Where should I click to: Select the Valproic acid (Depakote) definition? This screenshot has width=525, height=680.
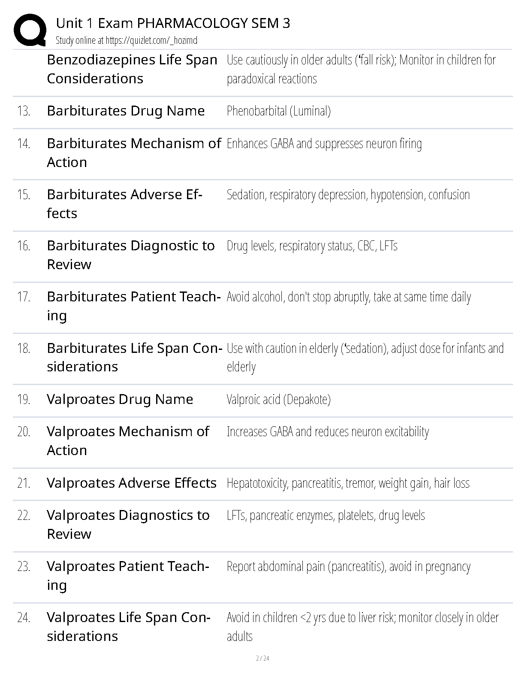[278, 400]
